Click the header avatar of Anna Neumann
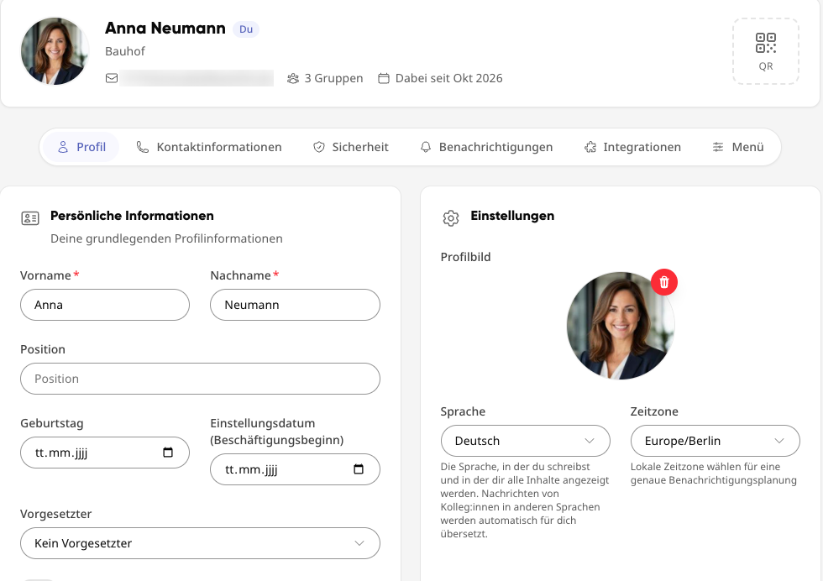 pyautogui.click(x=55, y=51)
